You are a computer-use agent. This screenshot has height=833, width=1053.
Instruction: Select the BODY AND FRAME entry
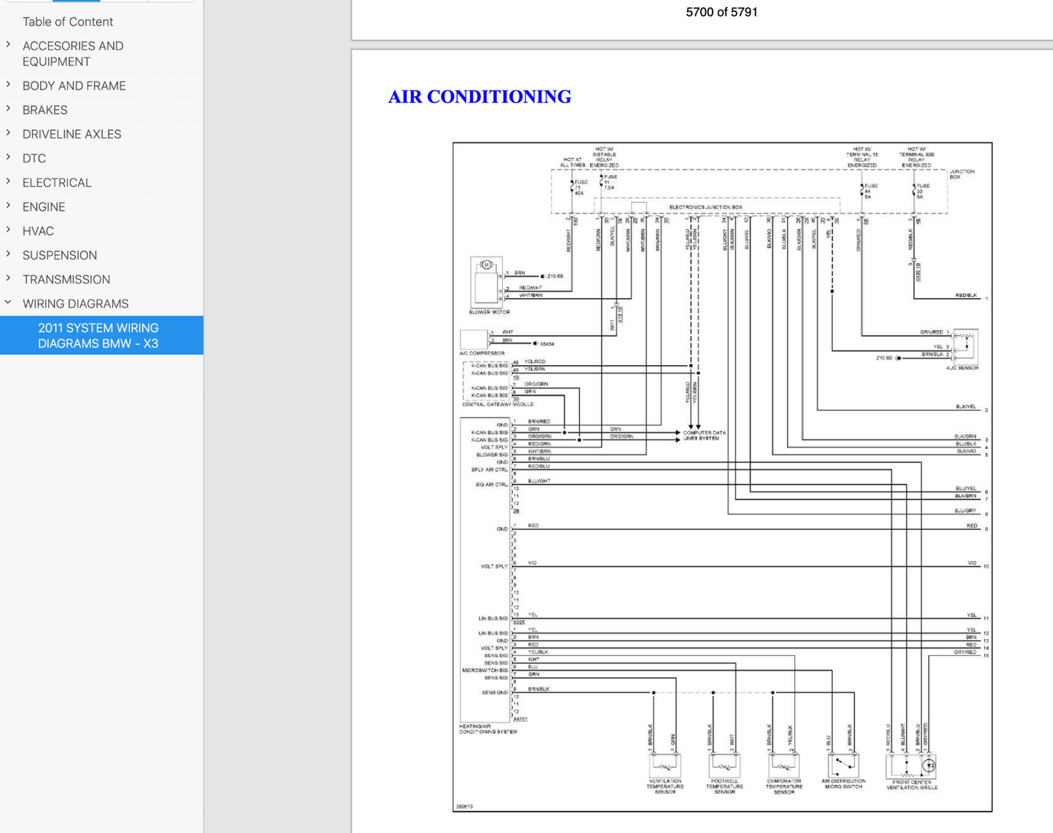(74, 86)
